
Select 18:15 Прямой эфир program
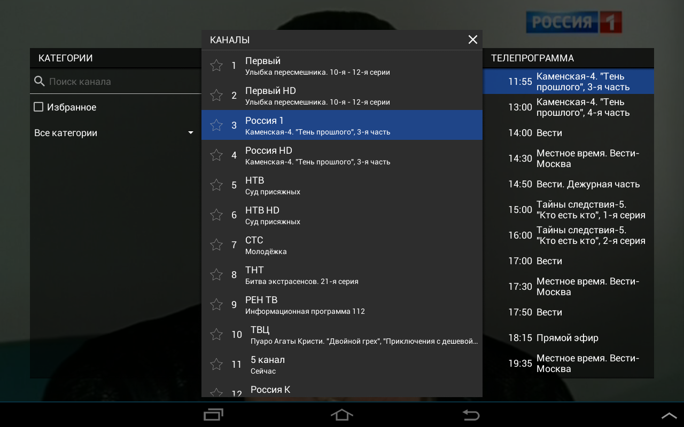tap(569, 338)
